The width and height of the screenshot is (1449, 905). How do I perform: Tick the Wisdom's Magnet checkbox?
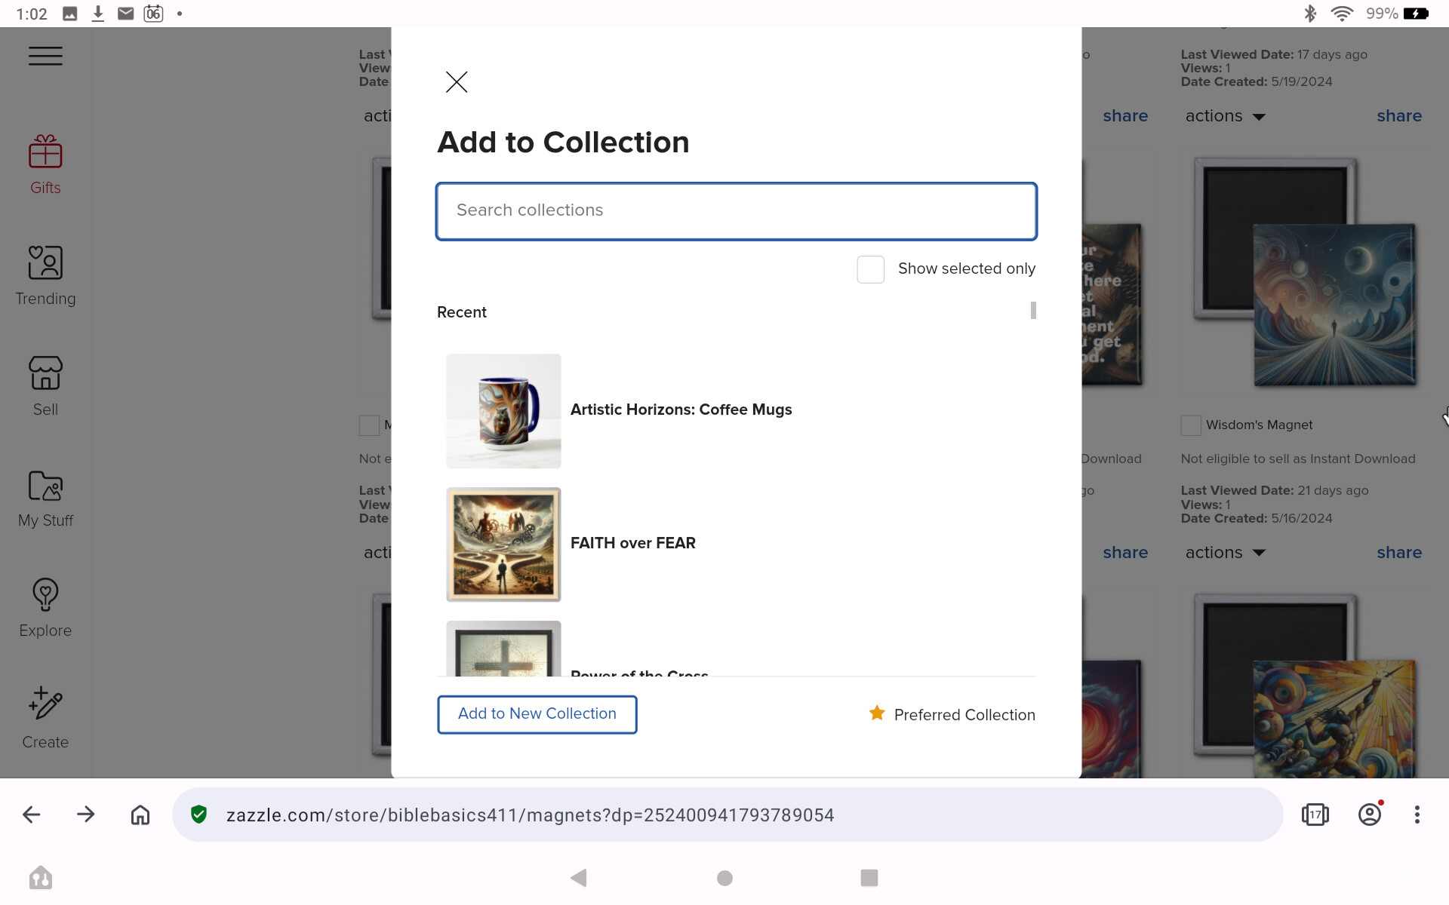tap(1191, 425)
